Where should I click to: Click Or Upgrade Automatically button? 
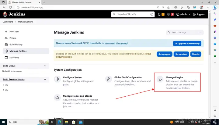point(187,44)
